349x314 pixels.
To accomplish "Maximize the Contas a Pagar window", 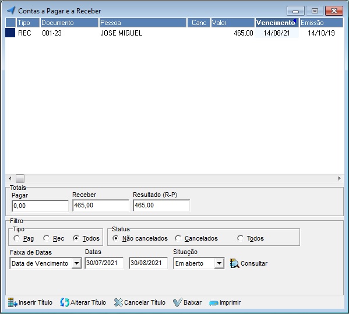I will (x=315, y=11).
